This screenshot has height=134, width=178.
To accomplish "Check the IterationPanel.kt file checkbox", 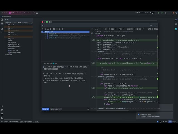I will point(46,36).
